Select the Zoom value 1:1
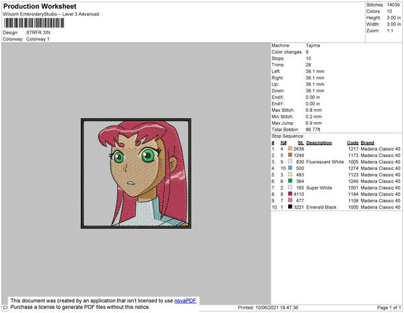 [x=390, y=31]
